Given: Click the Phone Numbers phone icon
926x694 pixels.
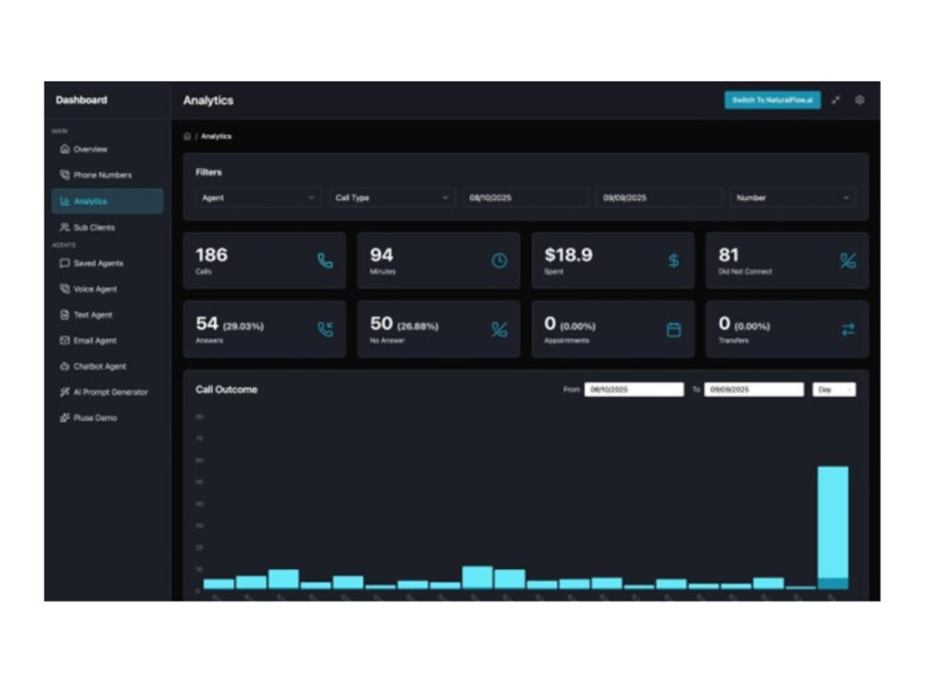Looking at the screenshot, I should [x=65, y=175].
